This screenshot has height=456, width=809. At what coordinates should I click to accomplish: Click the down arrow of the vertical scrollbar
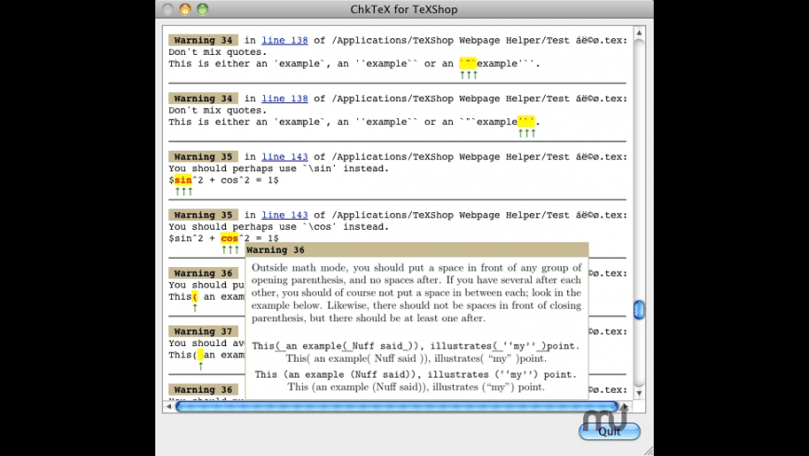pyautogui.click(x=639, y=394)
